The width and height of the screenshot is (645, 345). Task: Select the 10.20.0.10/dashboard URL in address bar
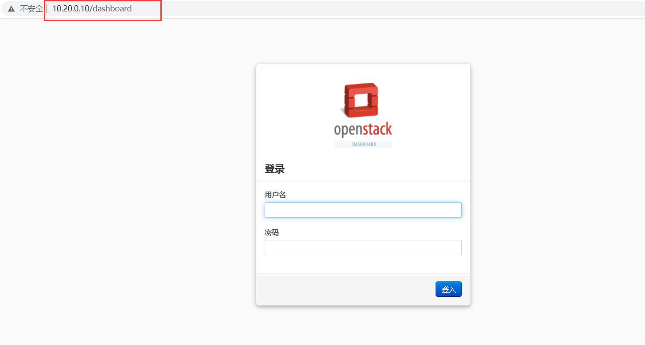[92, 9]
